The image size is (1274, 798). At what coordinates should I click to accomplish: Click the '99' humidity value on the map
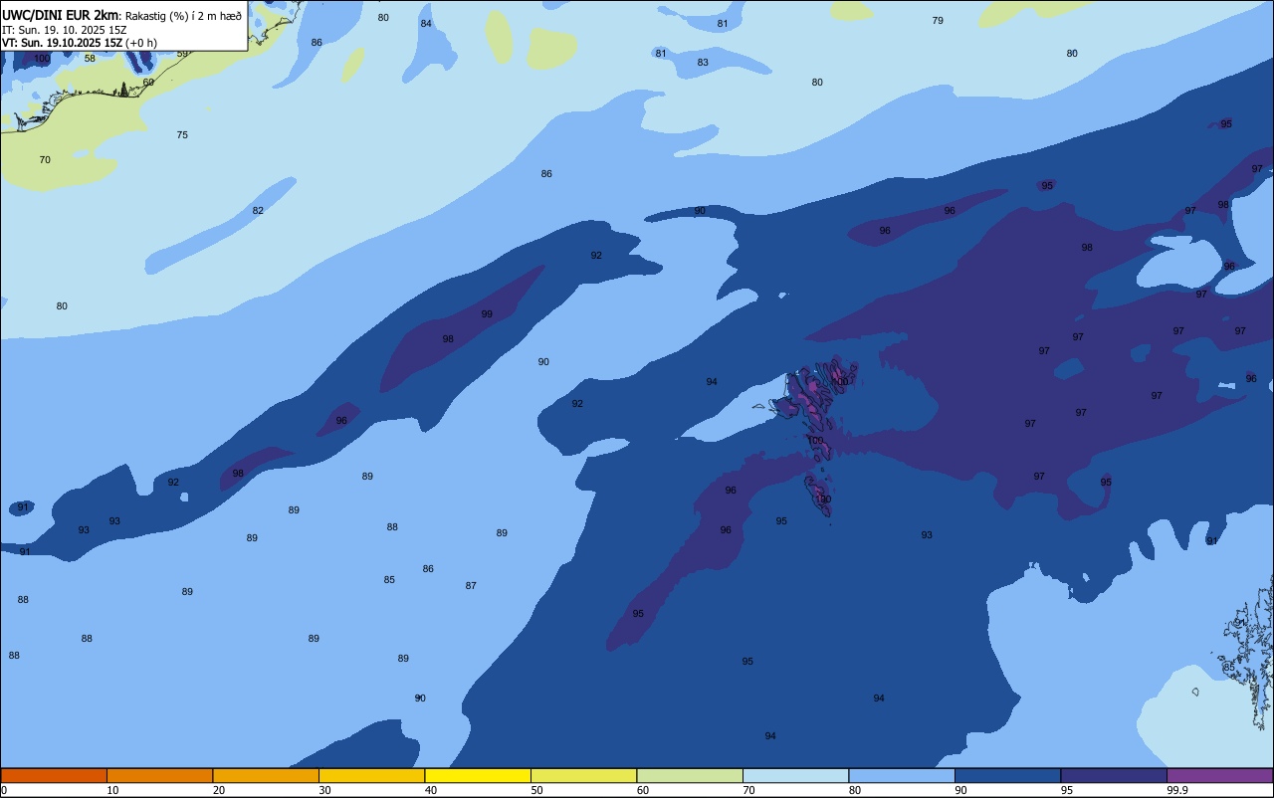487,314
